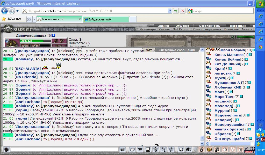
Task: Click the helmet icon in chat toolbar
Action: coord(189,149)
